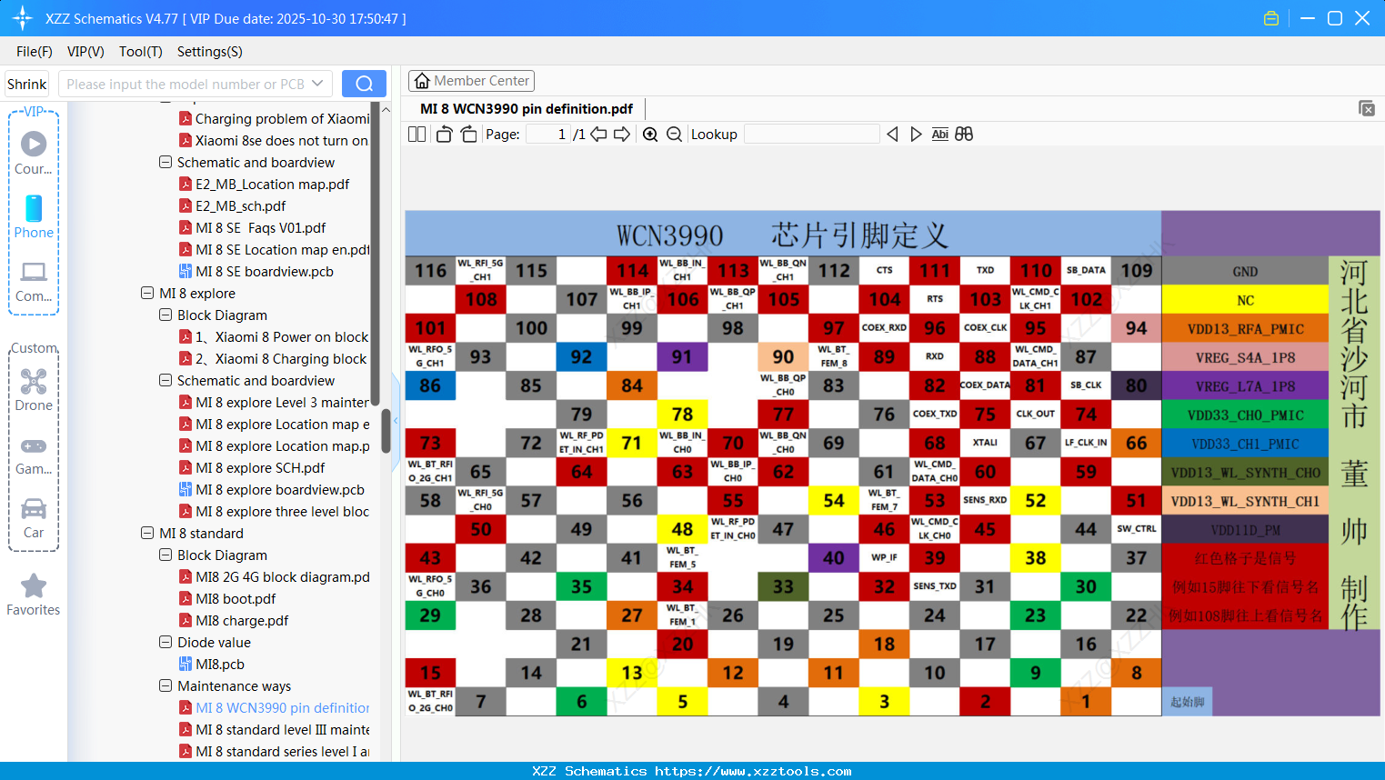Open the Drone category
The width and height of the screenshot is (1385, 780).
tap(34, 389)
